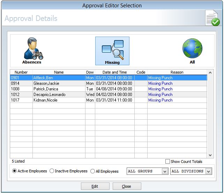Viewport: 224px width, 194px height.
Task: Select Active Employees radio button
Action: 15,171
